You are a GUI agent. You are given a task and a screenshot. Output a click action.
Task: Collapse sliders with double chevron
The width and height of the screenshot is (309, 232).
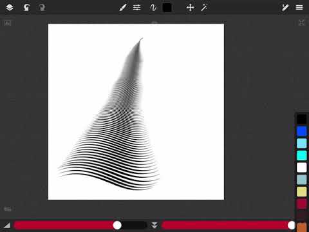pos(154,225)
